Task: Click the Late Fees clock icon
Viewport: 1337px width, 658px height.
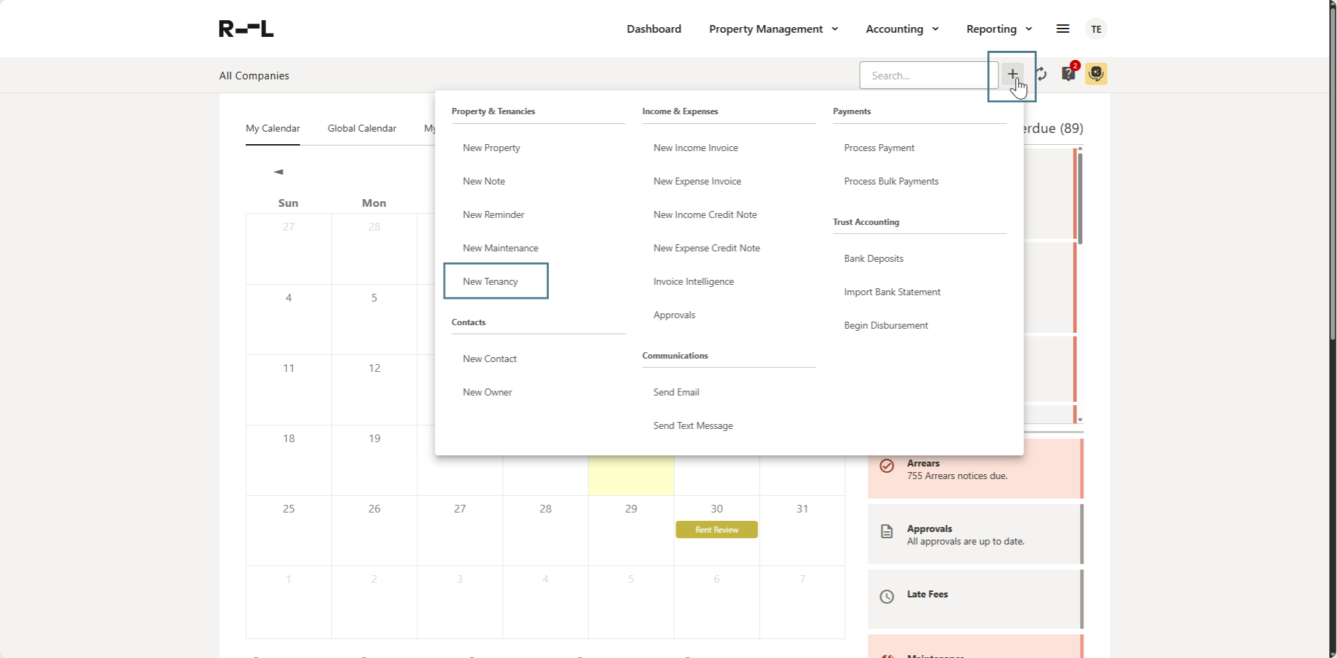Action: coord(886,597)
